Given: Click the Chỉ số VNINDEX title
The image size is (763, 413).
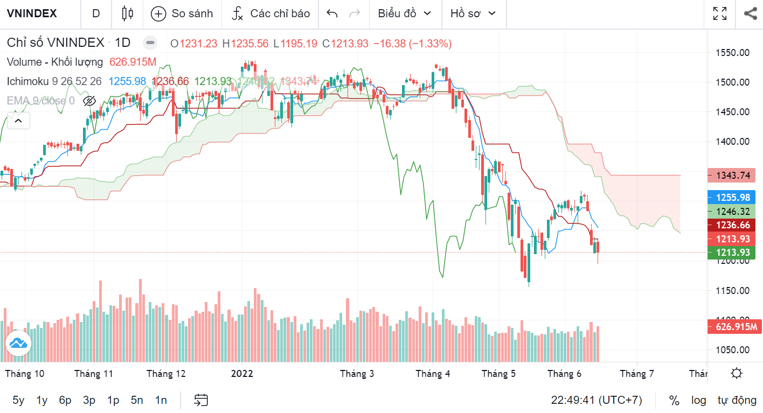Looking at the screenshot, I should tap(56, 43).
